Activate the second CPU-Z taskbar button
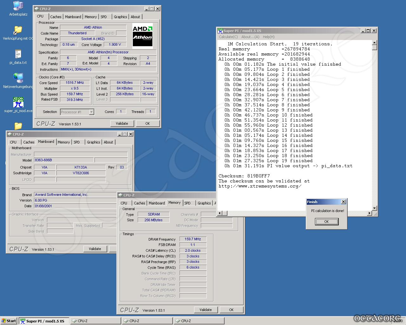This screenshot has height=325, width=406. pos(147,321)
